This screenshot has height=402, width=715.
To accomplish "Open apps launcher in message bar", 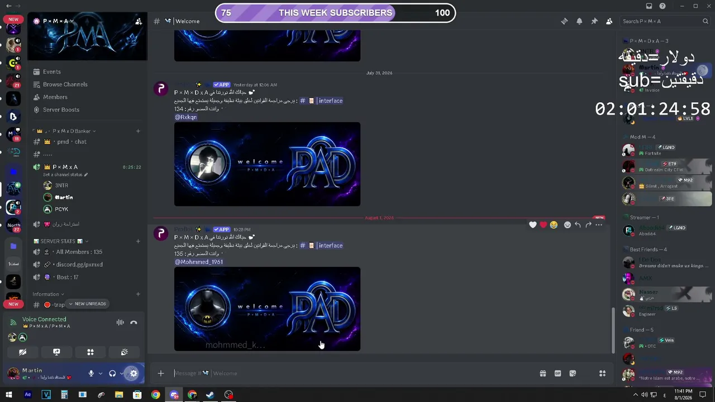I will (x=602, y=374).
